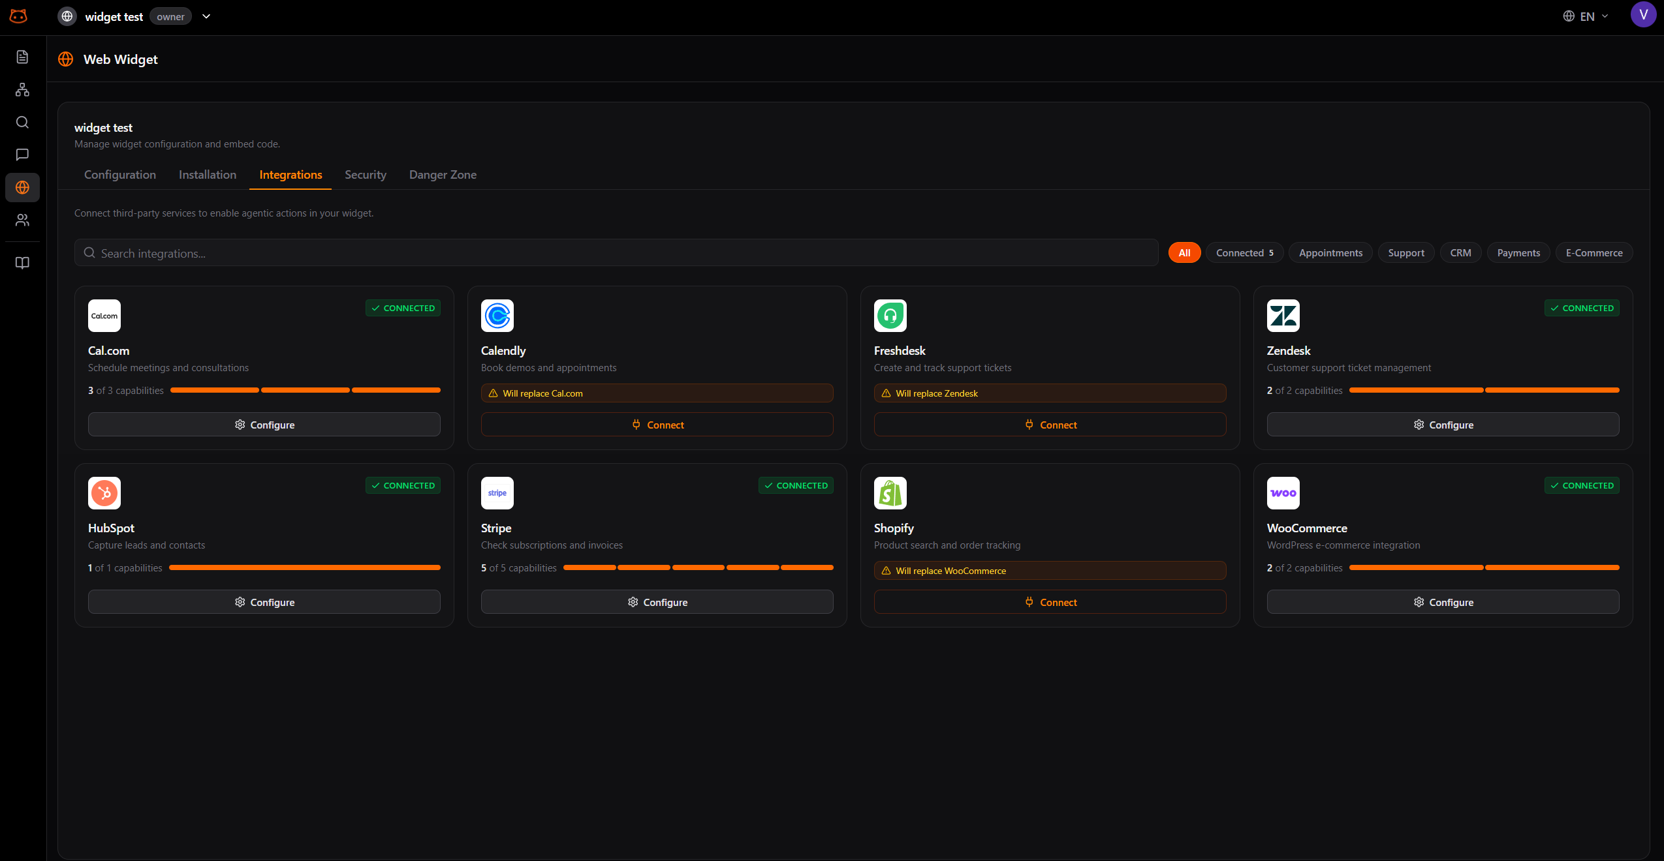1664x861 pixels.
Task: Select the Integrations tab
Action: coord(290,175)
